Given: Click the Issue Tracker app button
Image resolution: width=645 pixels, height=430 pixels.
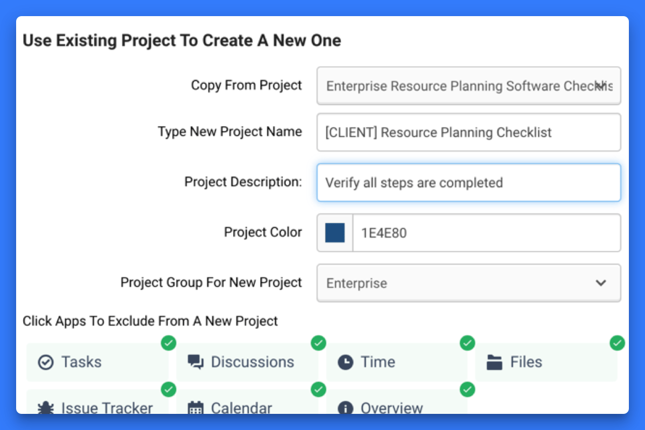Looking at the screenshot, I should pos(97,408).
